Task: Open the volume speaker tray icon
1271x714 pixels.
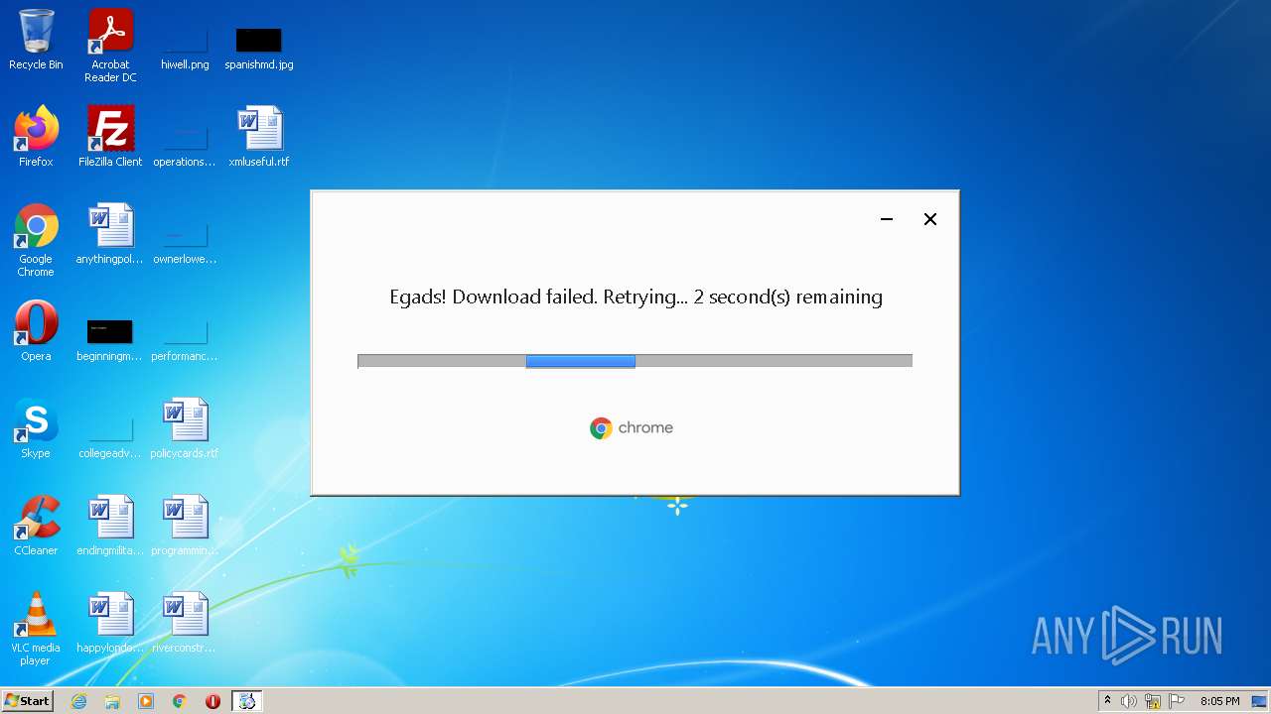Action: [x=1129, y=701]
